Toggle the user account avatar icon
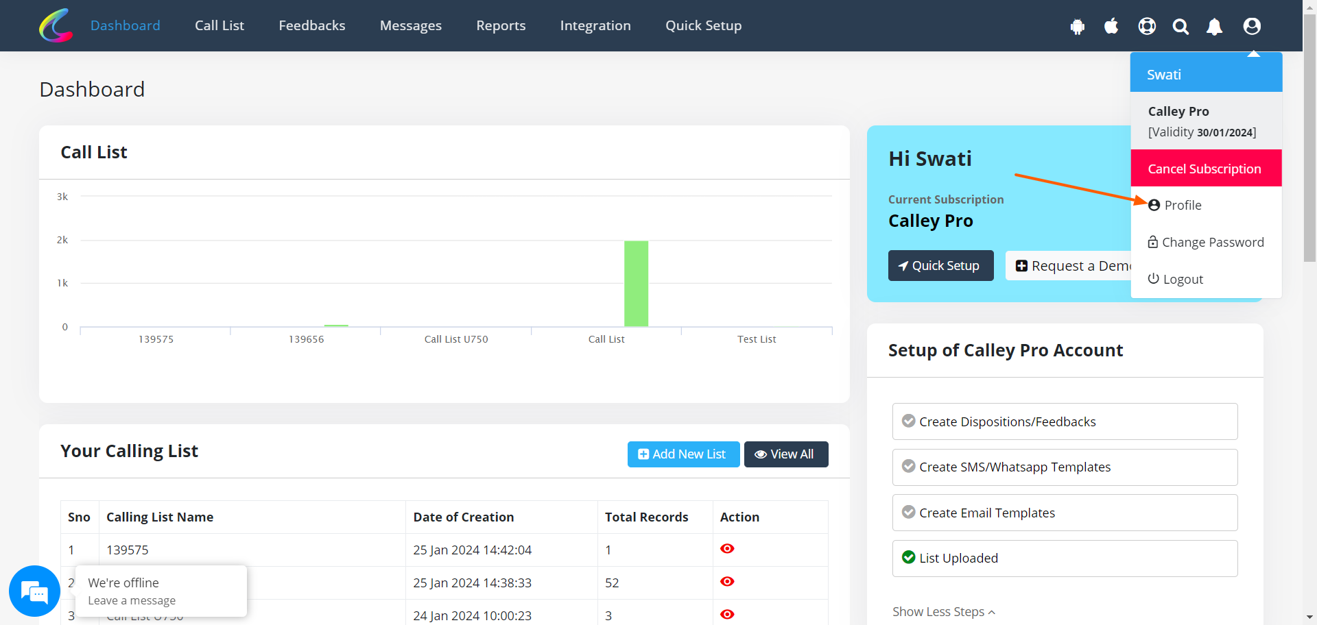The width and height of the screenshot is (1317, 625). click(x=1252, y=26)
